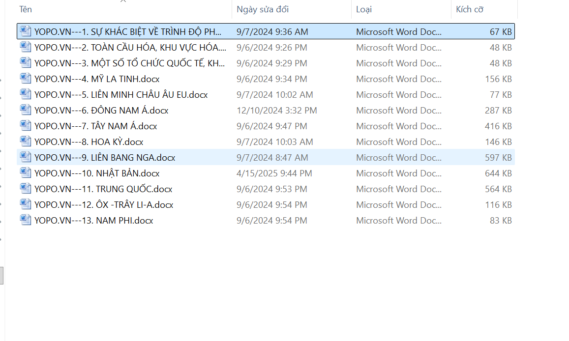The width and height of the screenshot is (569, 341).
Task: Select the LIÊN MINH CHÂU ÂU EU.docx file name
Action: click(121, 95)
